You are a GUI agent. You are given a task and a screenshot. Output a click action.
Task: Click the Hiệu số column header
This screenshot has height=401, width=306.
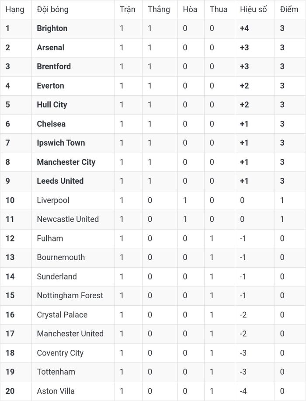pyautogui.click(x=253, y=10)
